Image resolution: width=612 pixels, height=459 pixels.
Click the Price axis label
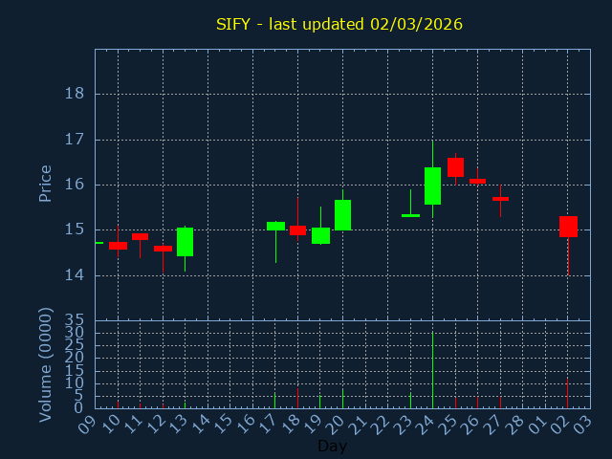coord(45,184)
